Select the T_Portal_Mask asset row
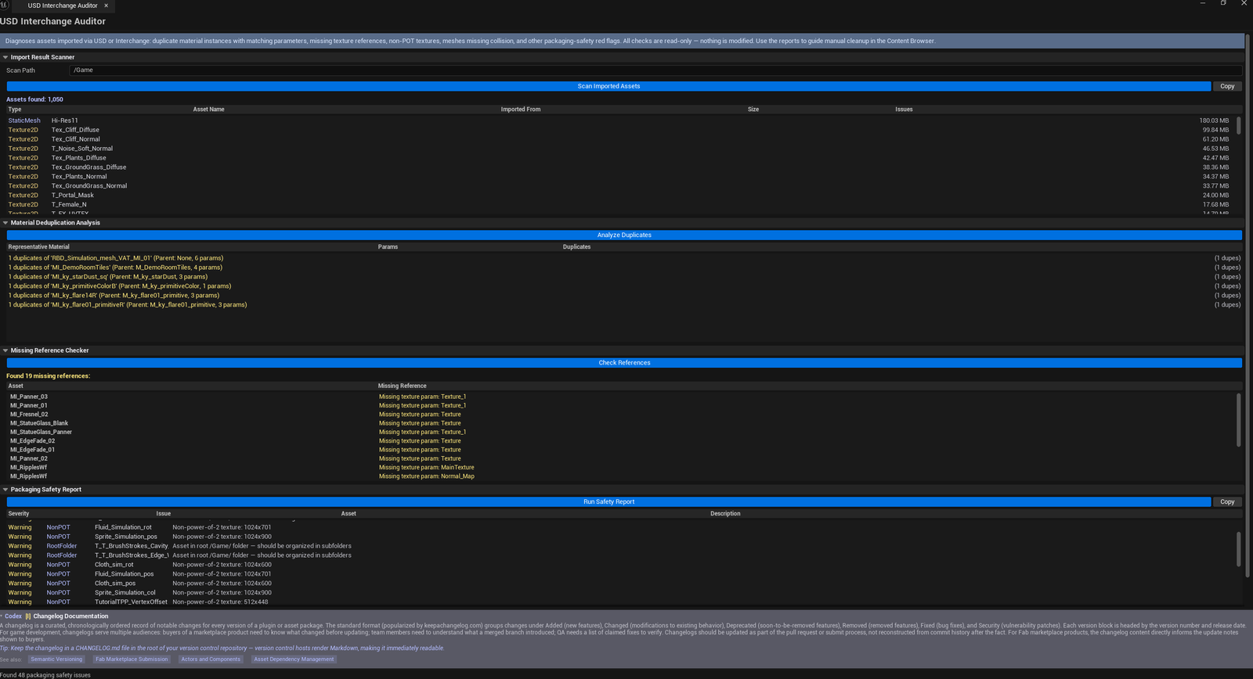 [619, 196]
